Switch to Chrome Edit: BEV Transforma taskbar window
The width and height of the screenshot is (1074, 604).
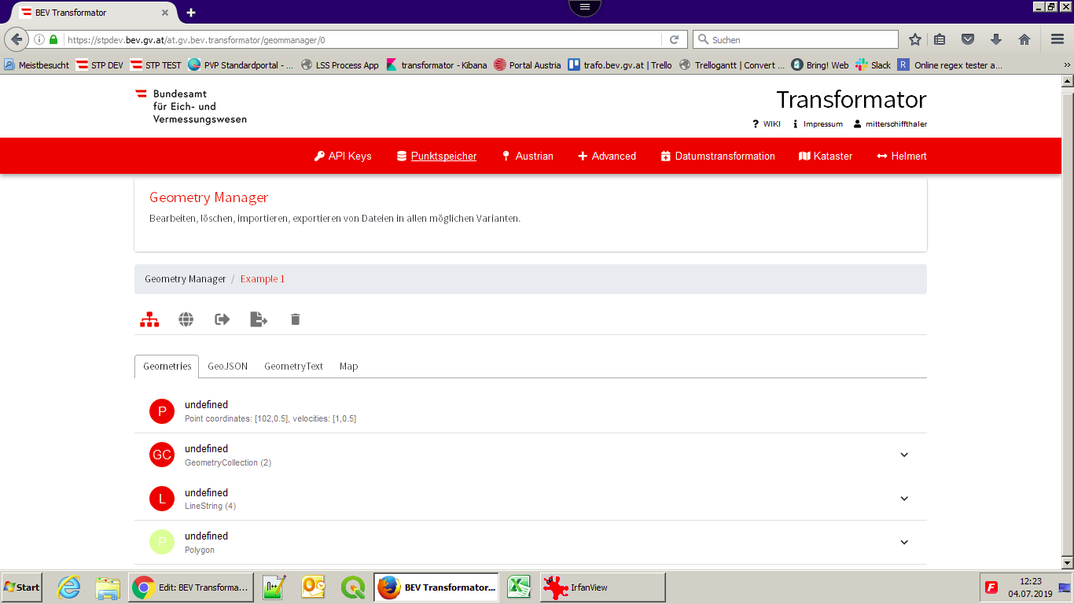190,587
